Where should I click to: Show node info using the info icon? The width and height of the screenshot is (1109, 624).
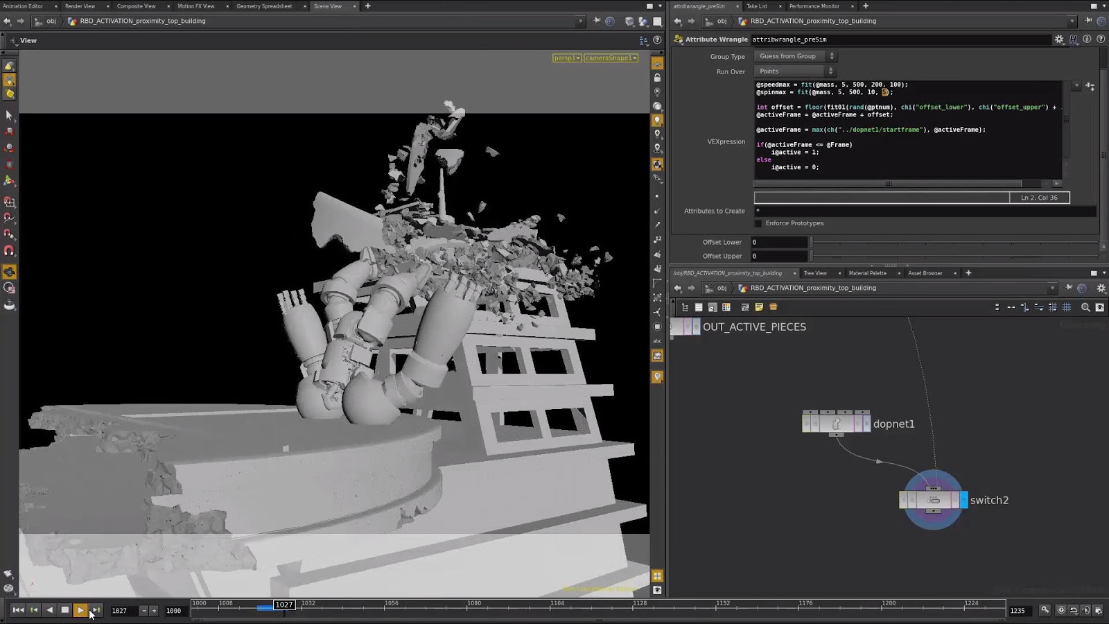pyautogui.click(x=1087, y=40)
